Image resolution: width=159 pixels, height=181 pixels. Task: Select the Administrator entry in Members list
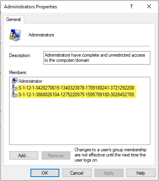pyautogui.click(x=30, y=81)
